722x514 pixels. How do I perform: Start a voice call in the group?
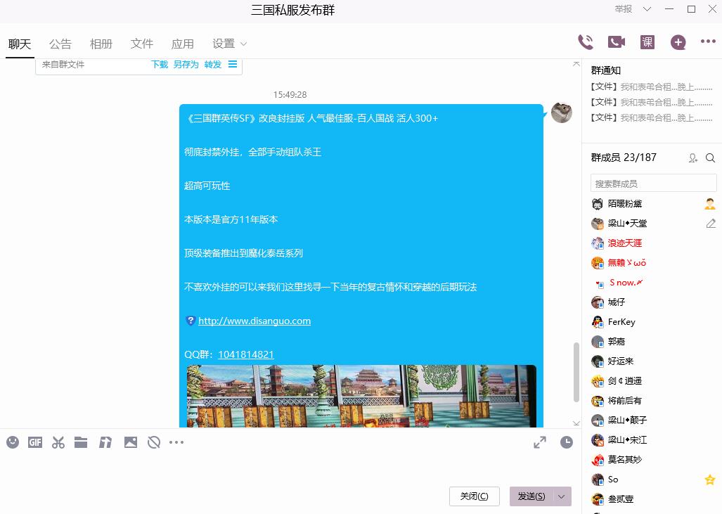586,42
